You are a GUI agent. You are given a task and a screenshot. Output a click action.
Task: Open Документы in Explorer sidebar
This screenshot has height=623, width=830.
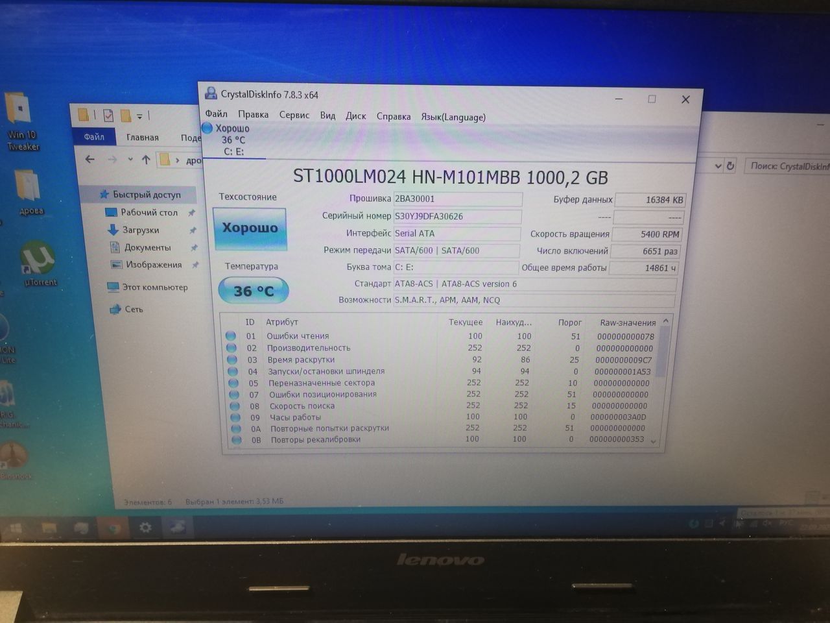click(x=148, y=247)
